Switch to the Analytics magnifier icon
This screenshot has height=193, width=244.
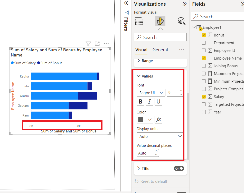181,21
